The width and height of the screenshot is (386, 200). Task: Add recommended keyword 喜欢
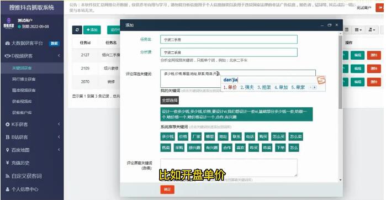(x=240, y=148)
